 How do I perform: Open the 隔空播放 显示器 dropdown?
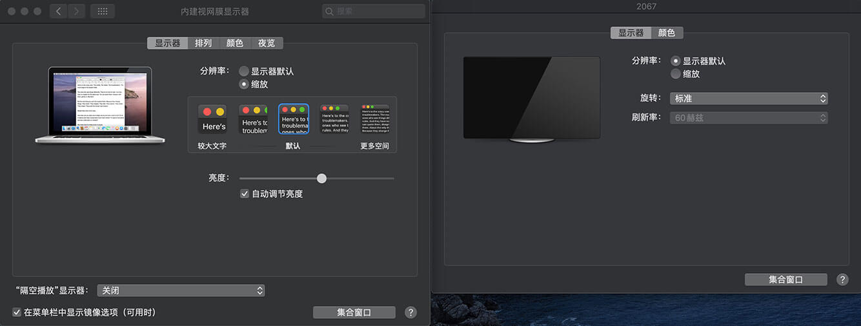(x=181, y=291)
